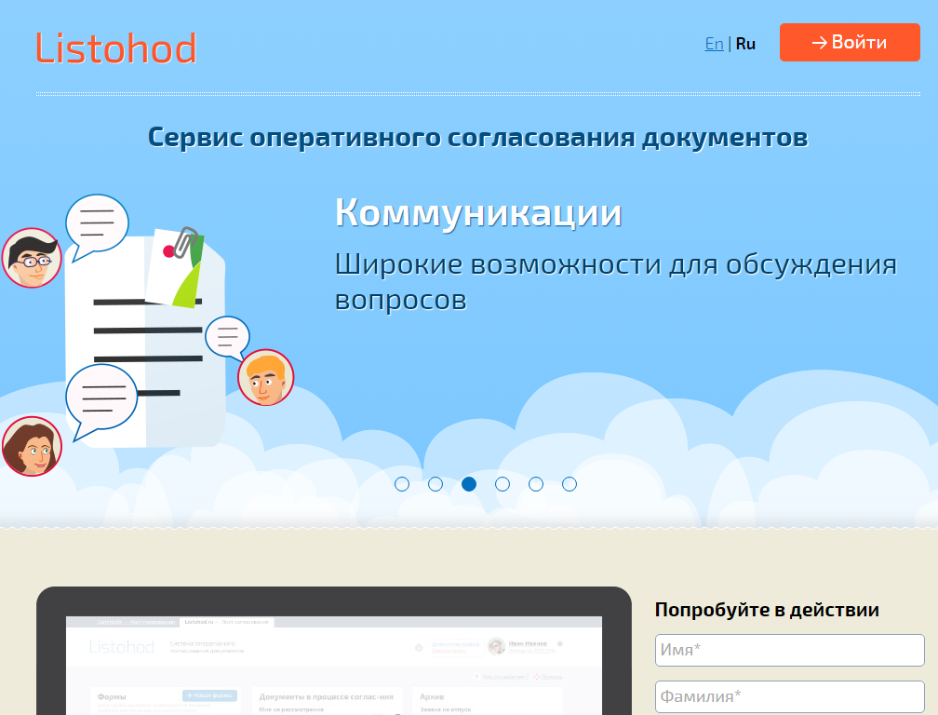Click the paperclip icon on the document
Screen dimensions: 938x715
click(x=185, y=242)
